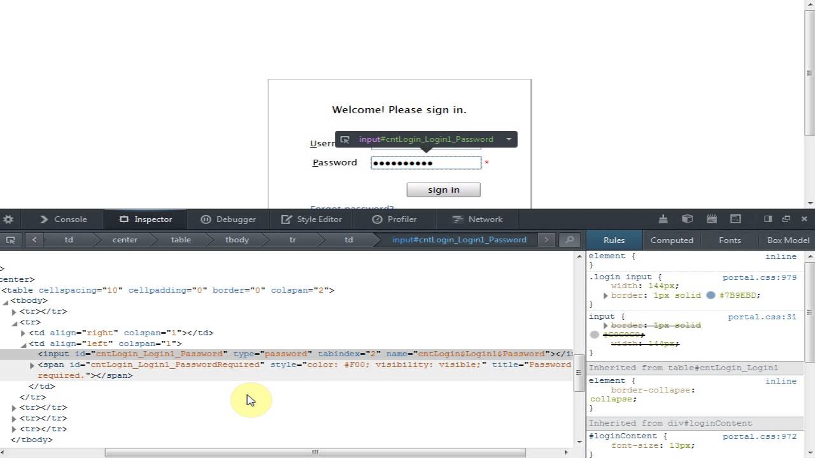
Task: Expand the span cntLogin_Login1_PasswordRequired node
Action: [32, 365]
